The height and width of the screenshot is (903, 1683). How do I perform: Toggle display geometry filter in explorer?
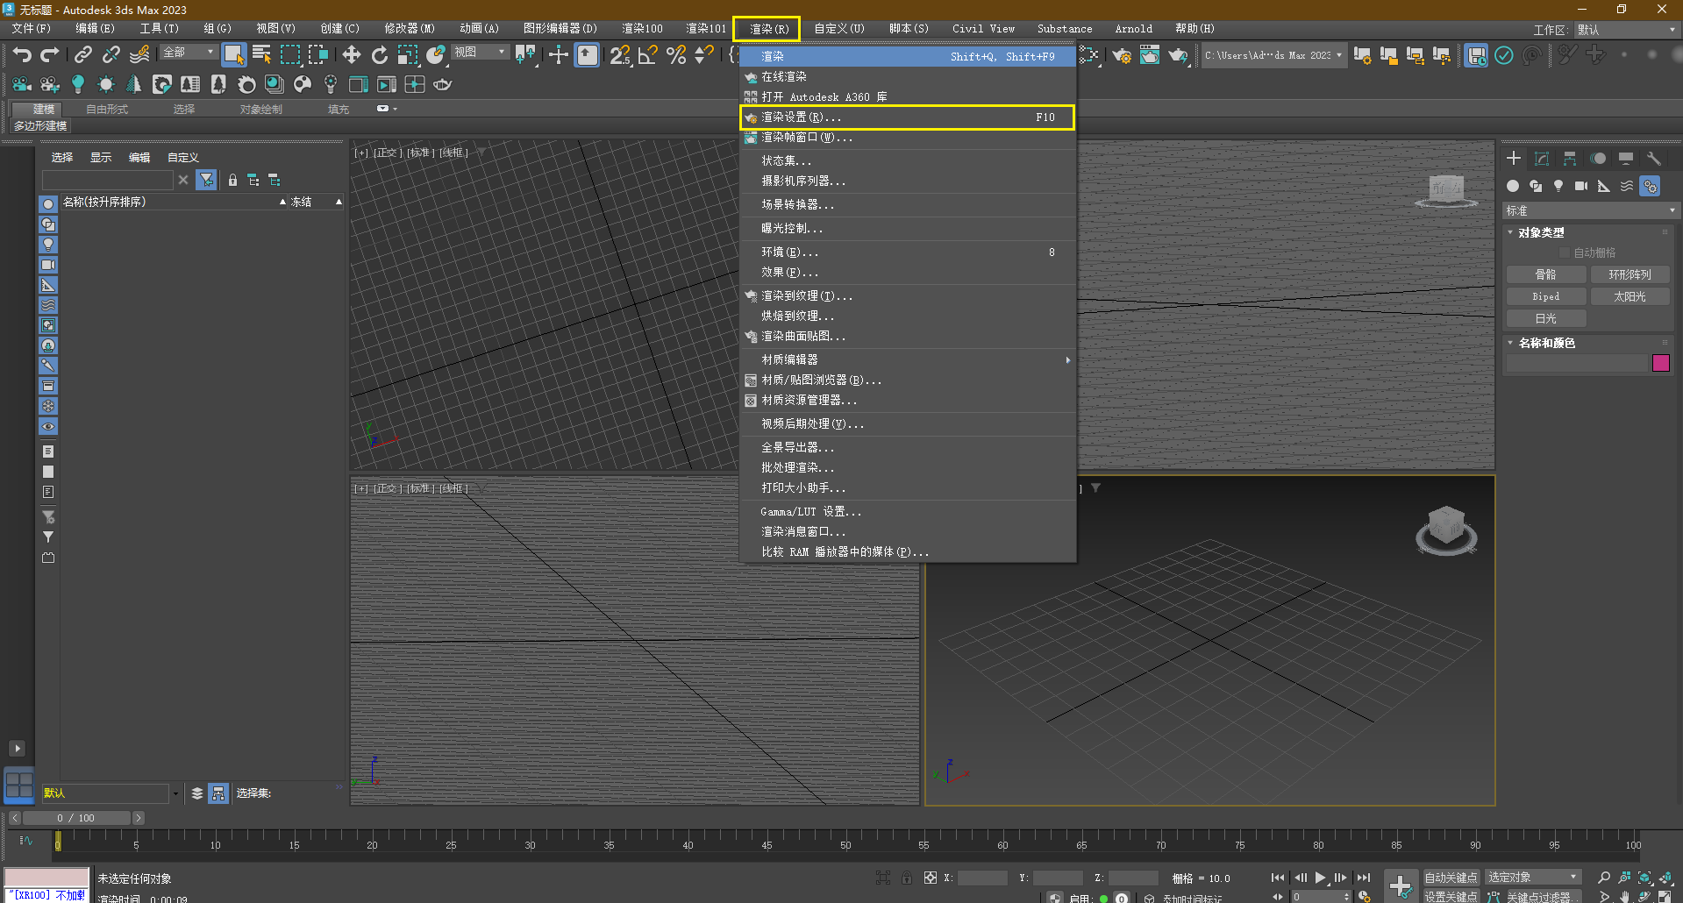[48, 204]
